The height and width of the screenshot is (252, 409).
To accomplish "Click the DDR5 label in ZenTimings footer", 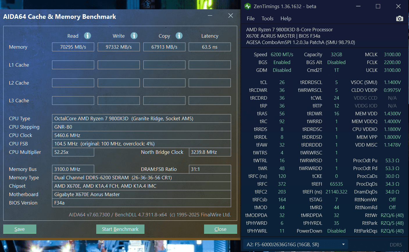I will 396,245.
